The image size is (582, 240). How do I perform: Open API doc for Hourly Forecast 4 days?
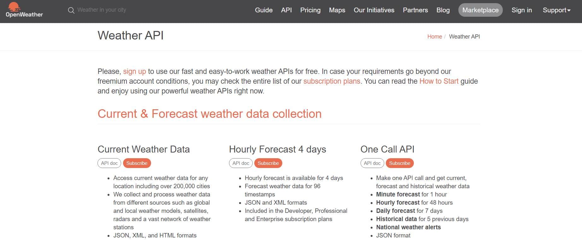[241, 163]
